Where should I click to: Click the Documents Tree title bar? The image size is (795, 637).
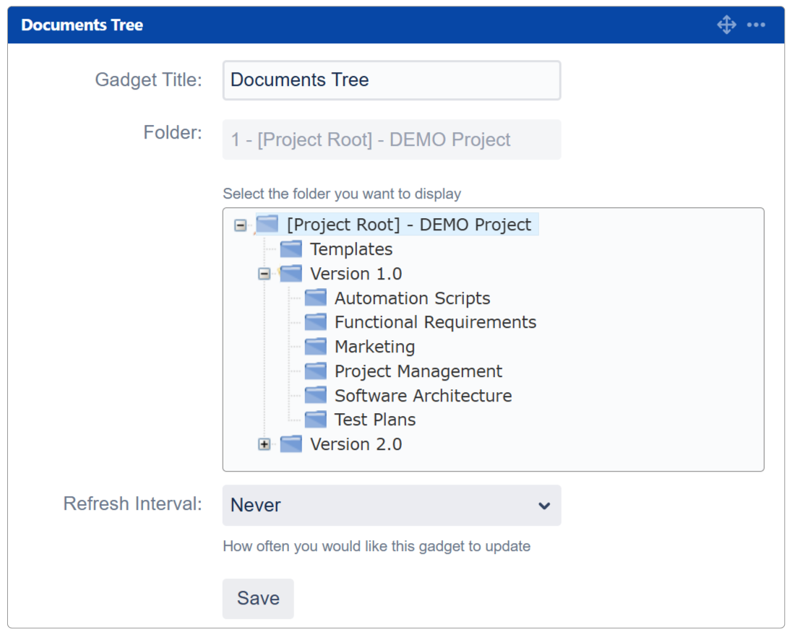point(82,25)
